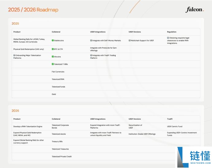This screenshot has height=168, width=212.
Task: Select Global Banking Rails for LATAM cell
Action: pos(29,40)
